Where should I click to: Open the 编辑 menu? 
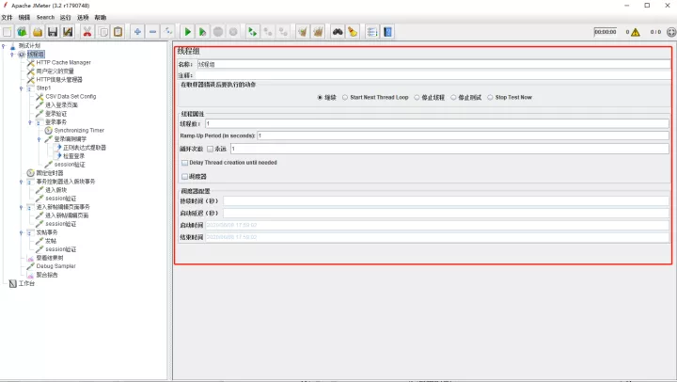pyautogui.click(x=24, y=17)
